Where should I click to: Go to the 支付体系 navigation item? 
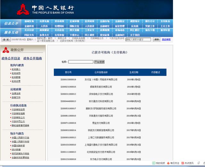(165, 21)
